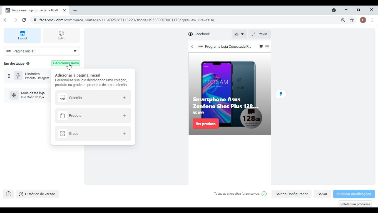Go back in the browser

(x=6, y=20)
